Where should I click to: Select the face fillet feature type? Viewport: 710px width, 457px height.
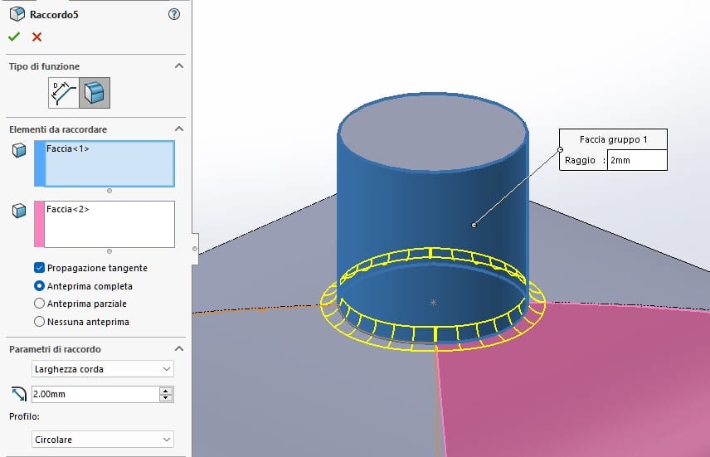95,93
